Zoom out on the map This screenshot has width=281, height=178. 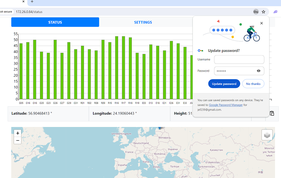pyautogui.click(x=17, y=140)
